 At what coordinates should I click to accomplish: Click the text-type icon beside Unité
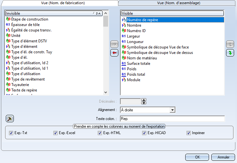(8, 35)
